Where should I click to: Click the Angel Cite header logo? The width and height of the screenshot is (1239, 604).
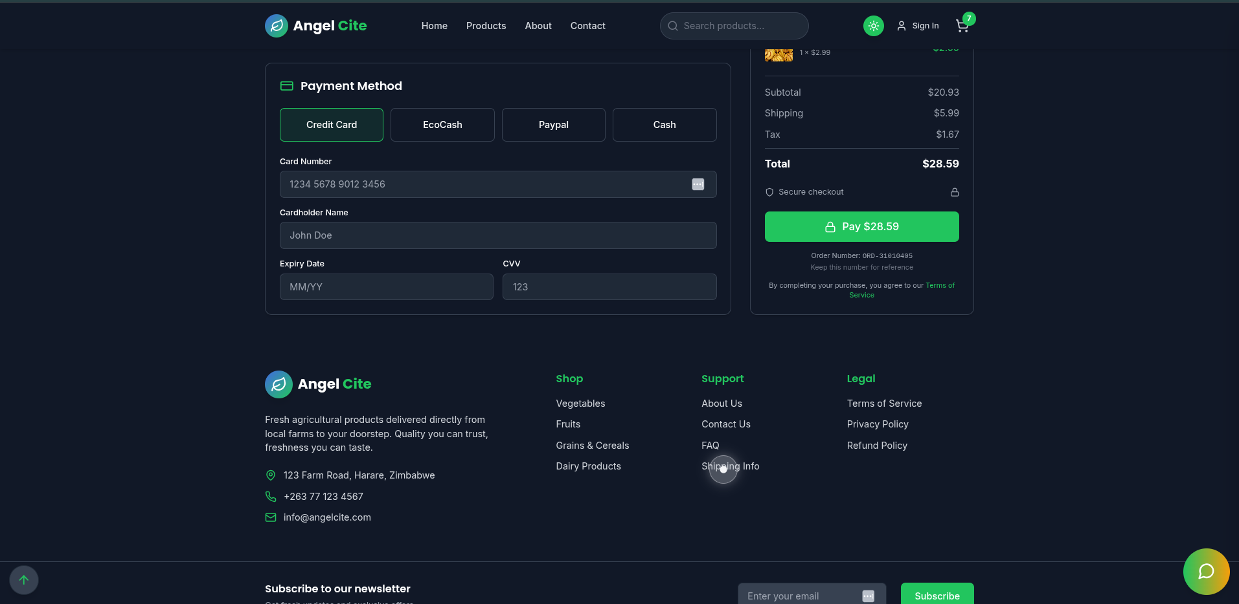coord(316,26)
